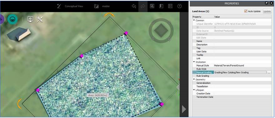This screenshot has width=275, height=118.
Task: Collapse the Common section
Action: coord(194,20)
